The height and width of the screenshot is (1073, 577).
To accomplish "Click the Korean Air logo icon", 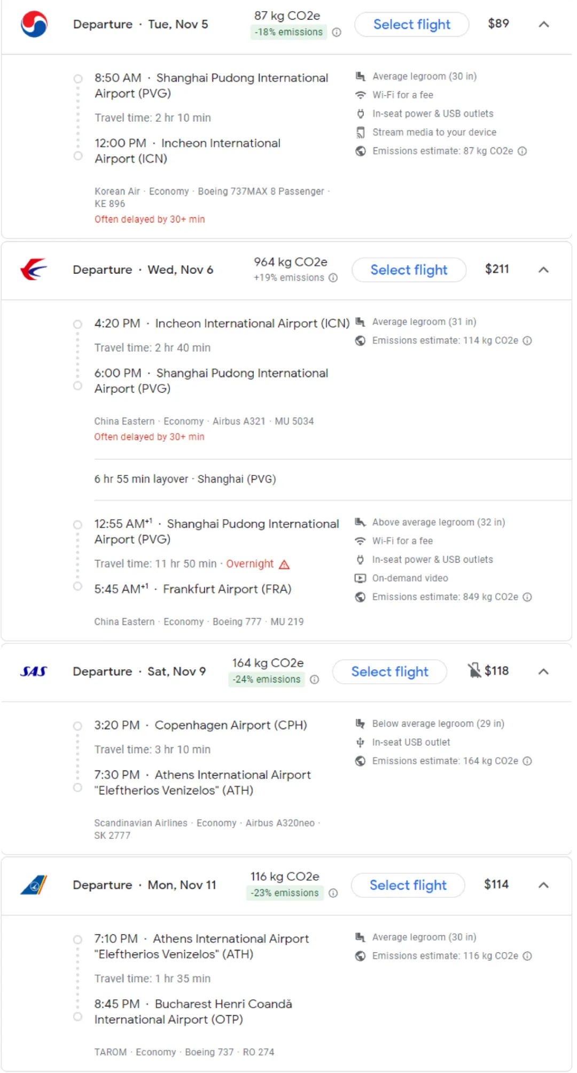I will pos(34,25).
